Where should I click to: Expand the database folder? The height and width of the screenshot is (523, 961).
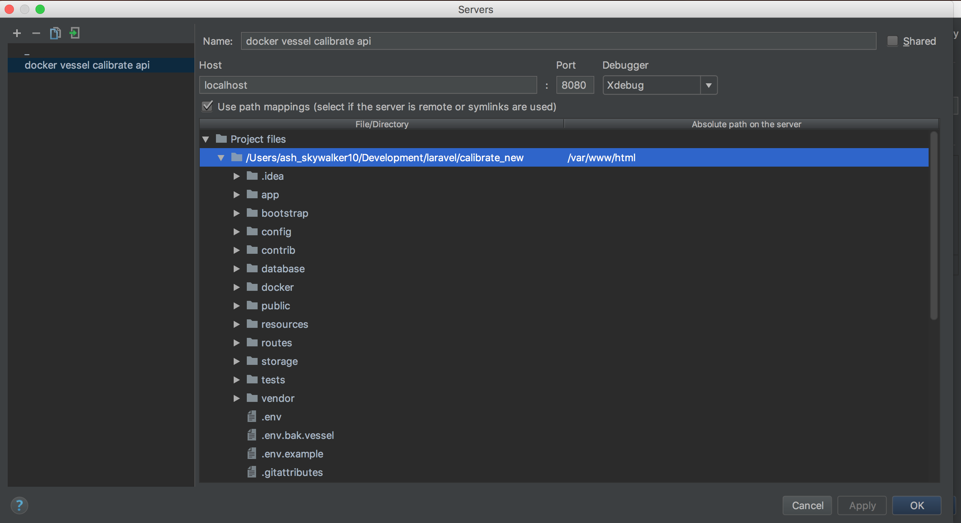click(236, 268)
